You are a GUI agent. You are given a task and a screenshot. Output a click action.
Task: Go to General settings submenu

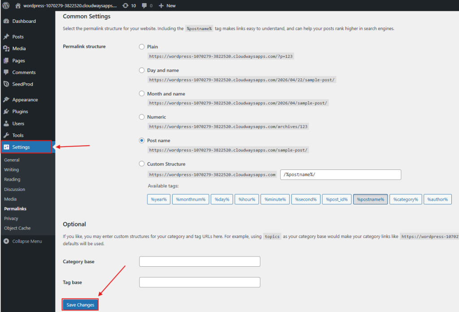(x=12, y=160)
